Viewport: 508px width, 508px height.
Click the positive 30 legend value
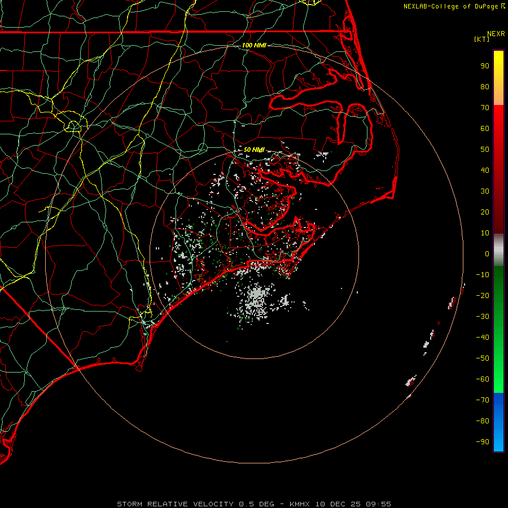pos(485,191)
